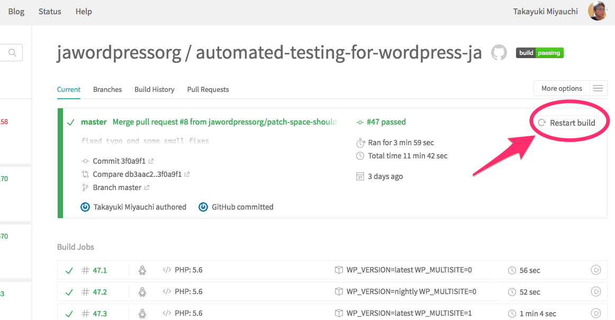Click the clock icon beside Total time
Viewport: 615px width, 320px height.
pos(360,156)
